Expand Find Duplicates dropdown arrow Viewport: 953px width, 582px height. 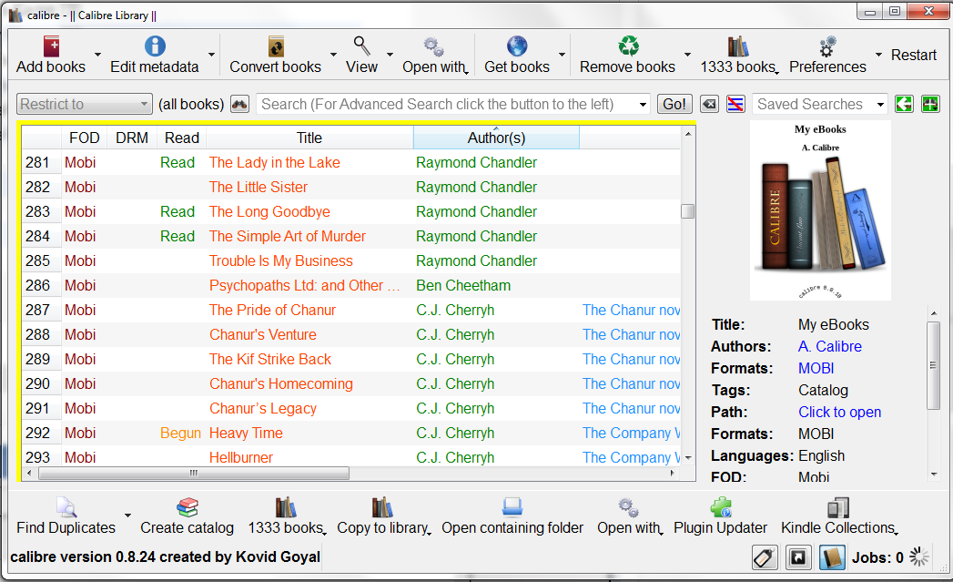coord(127,516)
